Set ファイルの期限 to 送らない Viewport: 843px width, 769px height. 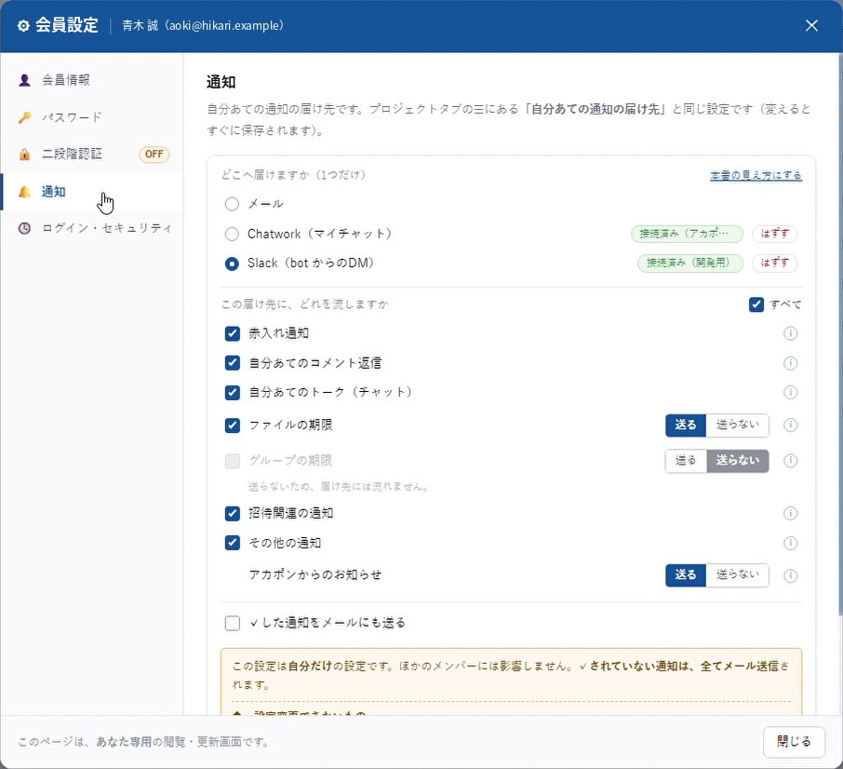pos(737,425)
